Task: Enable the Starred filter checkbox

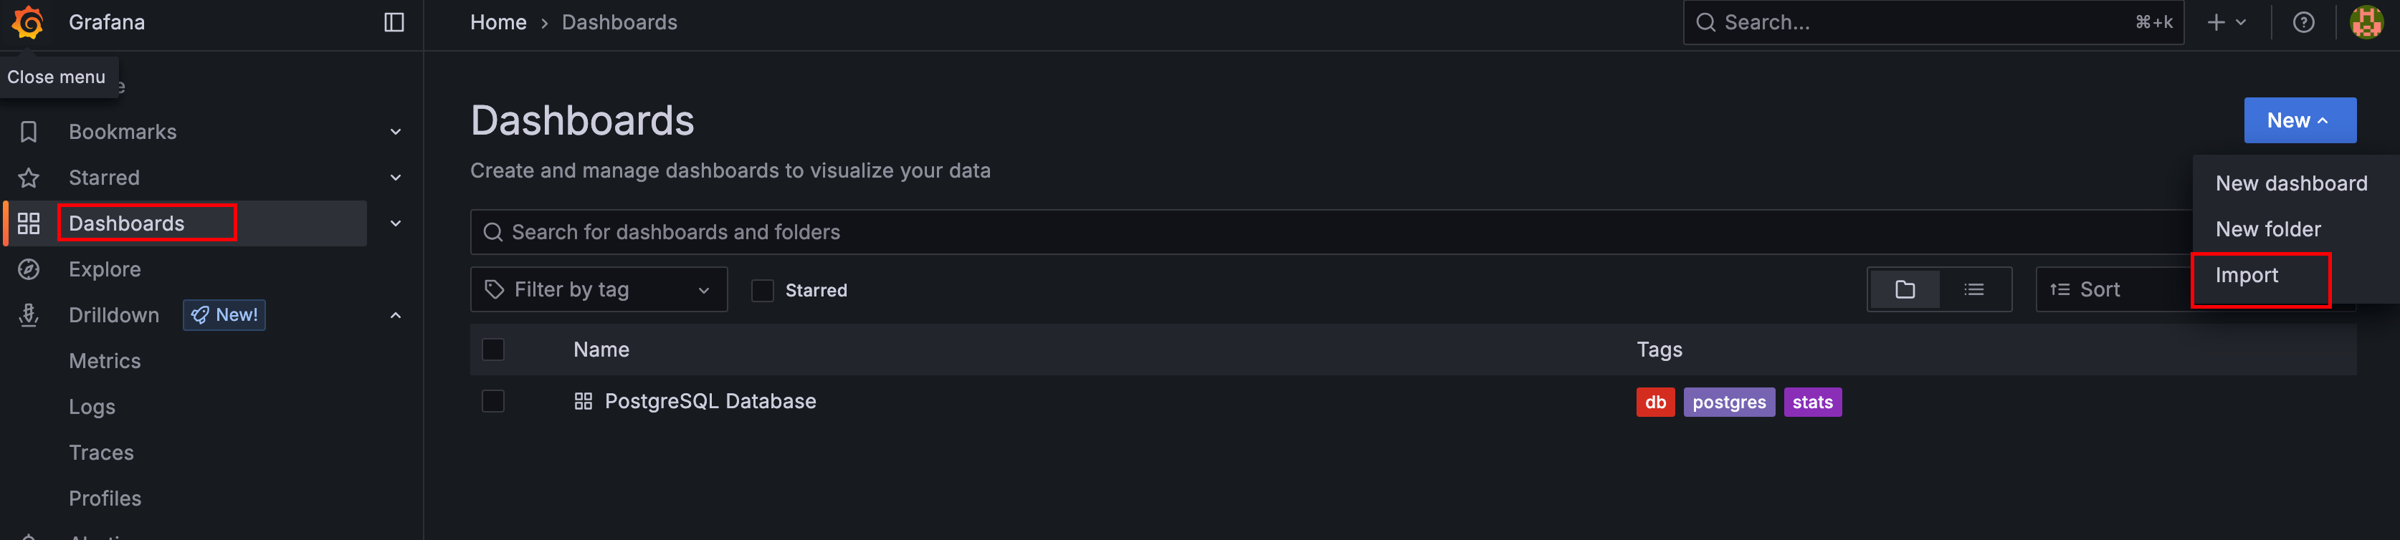Action: coord(762,291)
